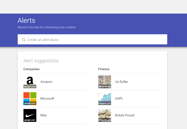Click the Companies category heading

point(31,69)
